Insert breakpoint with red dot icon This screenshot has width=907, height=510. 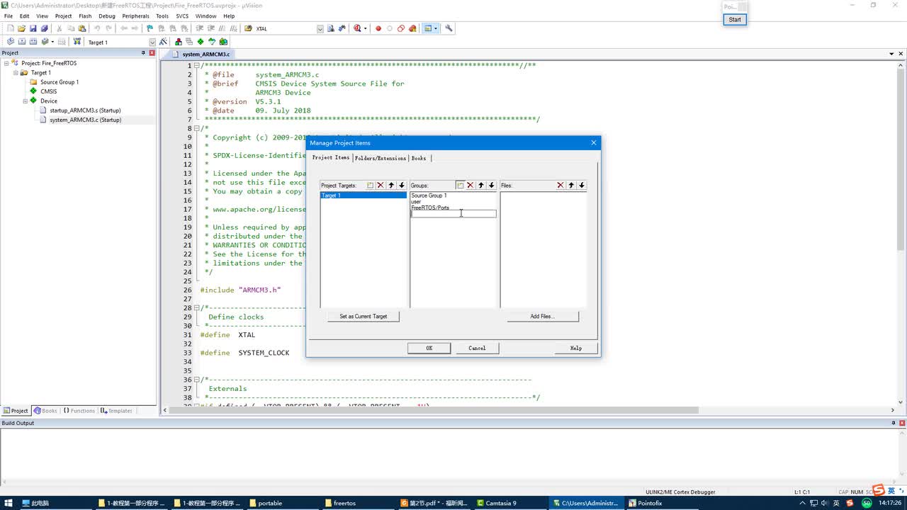(378, 28)
